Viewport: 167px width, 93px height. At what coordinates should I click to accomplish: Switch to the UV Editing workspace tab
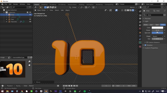(62, 4)
